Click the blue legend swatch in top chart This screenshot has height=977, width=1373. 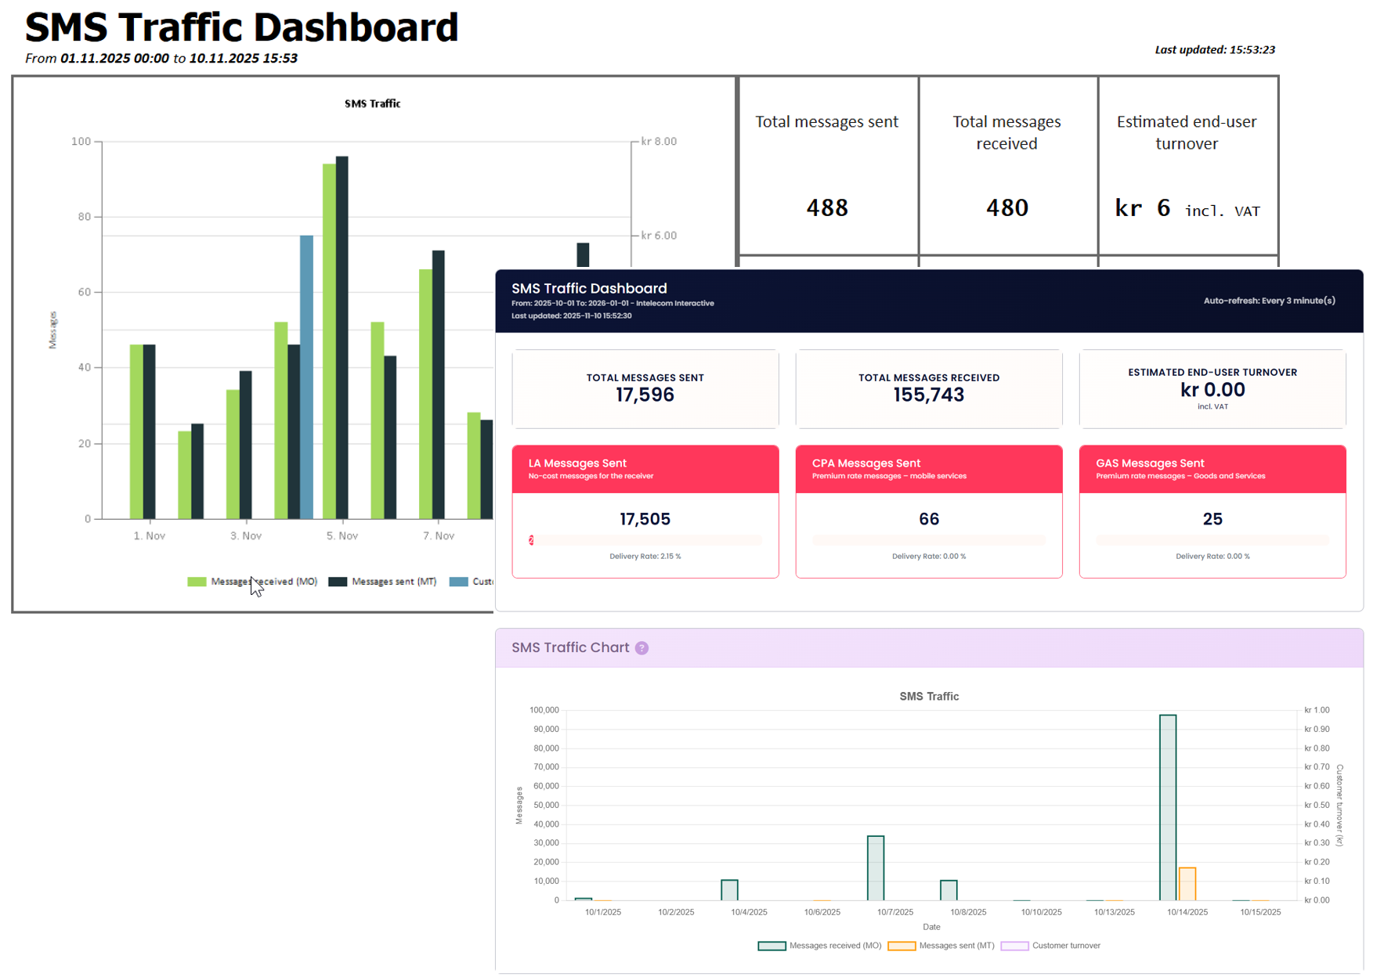point(459,582)
